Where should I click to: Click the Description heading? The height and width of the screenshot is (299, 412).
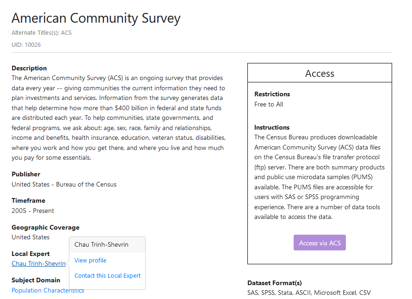point(29,68)
